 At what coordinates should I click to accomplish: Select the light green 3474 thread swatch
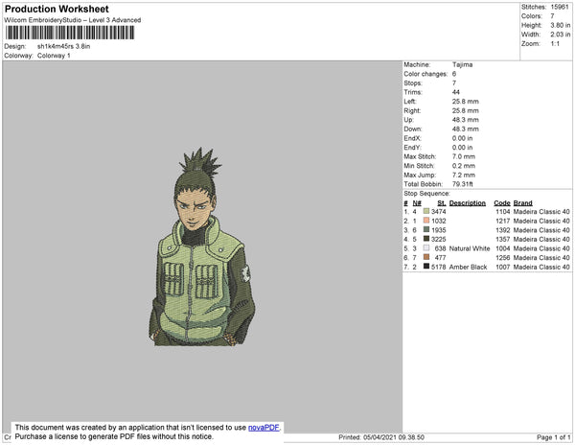click(426, 211)
